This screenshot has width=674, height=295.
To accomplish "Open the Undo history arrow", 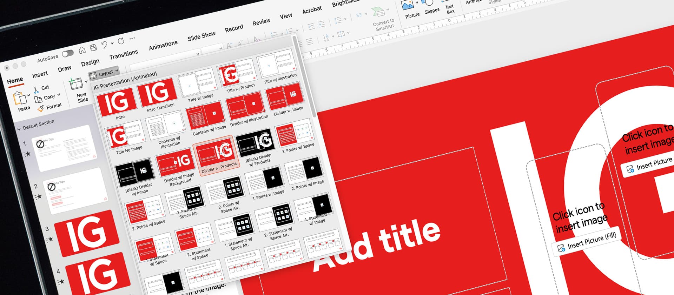I will [112, 43].
